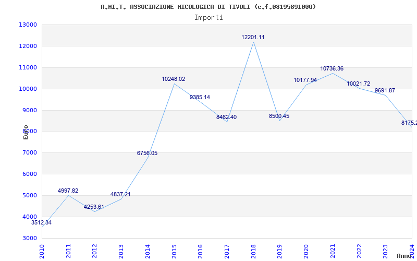Screen dimensions: 417x261
Task: Click the y-axis tick 6000
Action: click(29, 174)
